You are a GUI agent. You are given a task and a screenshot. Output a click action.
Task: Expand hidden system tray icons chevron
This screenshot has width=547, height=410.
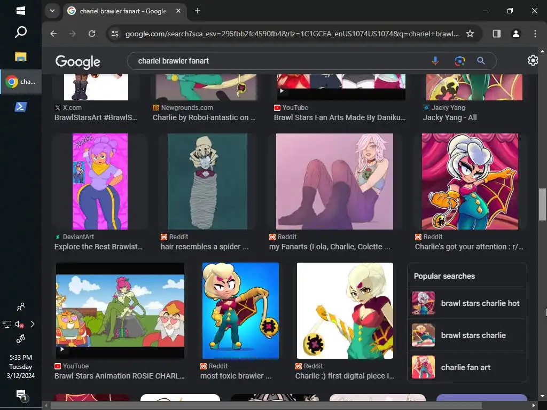point(33,324)
